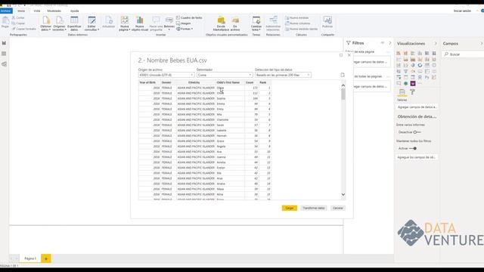The height and width of the screenshot is (272, 484).
Task: Click the preview scrollbar down arrow
Action: tap(343, 195)
